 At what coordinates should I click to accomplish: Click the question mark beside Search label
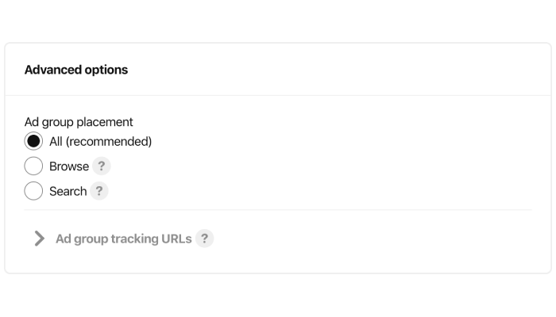click(x=99, y=191)
